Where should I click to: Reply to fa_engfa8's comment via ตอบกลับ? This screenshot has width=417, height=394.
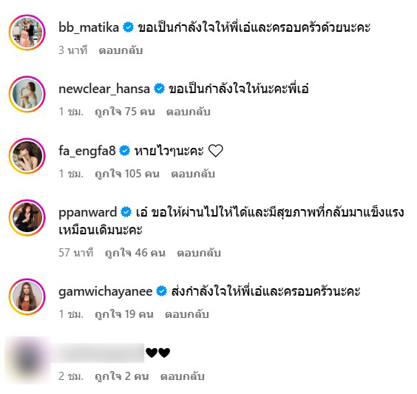point(193,174)
